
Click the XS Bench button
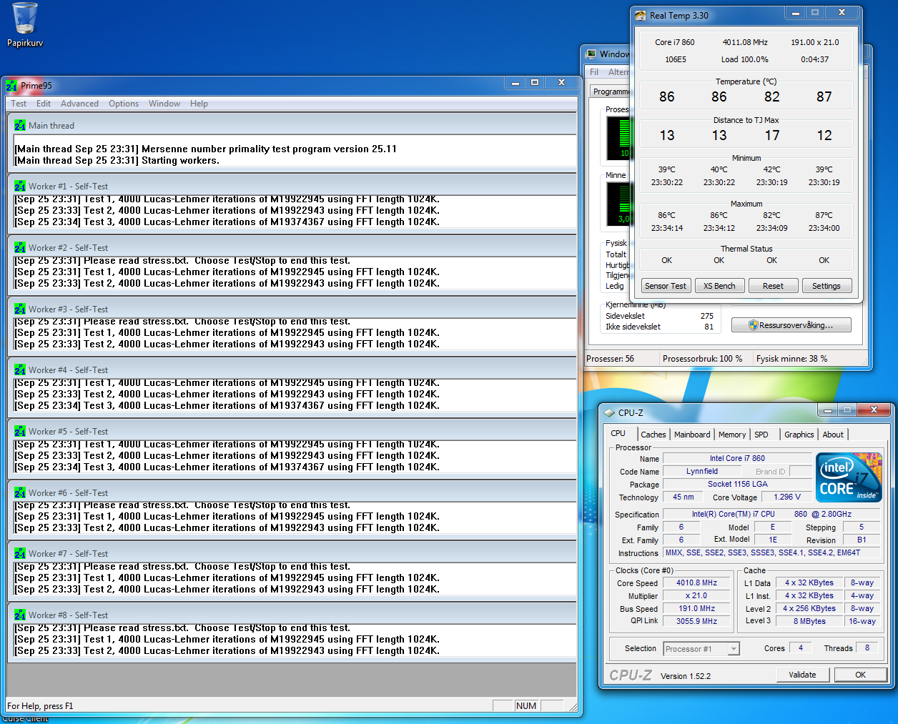719,286
